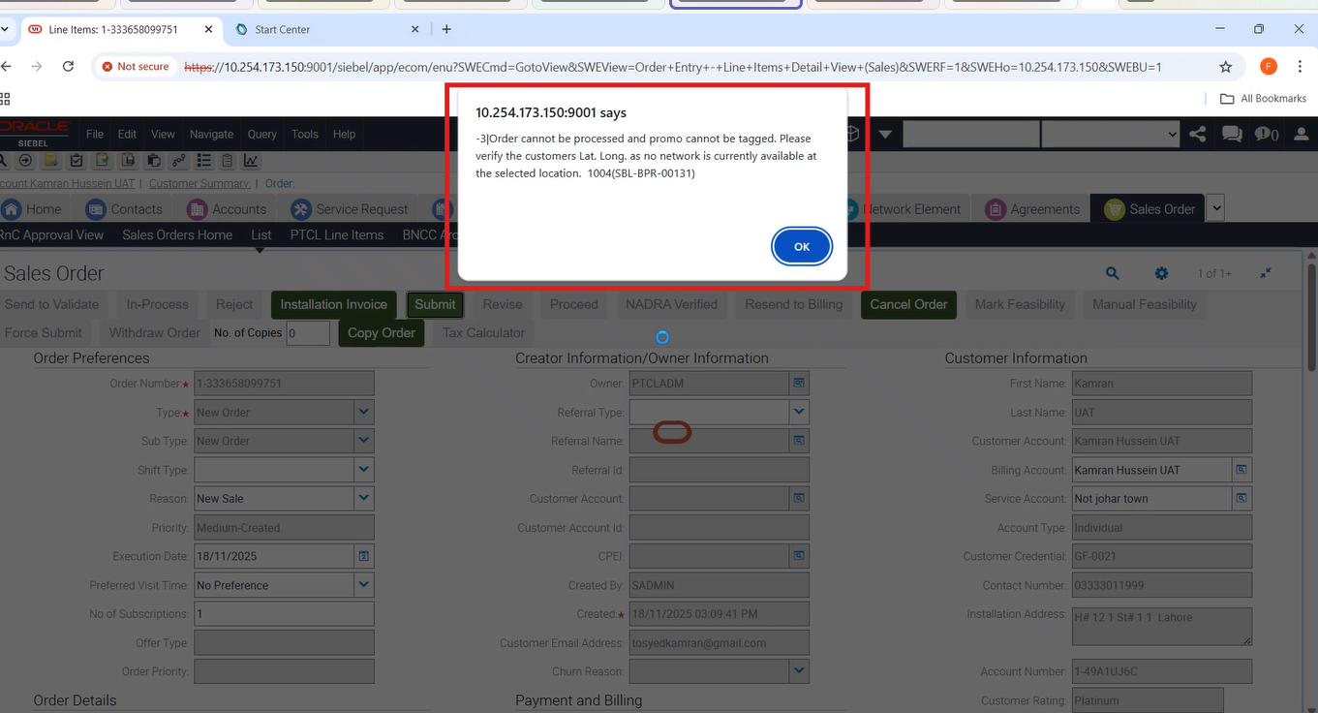Viewport: 1318px width, 713px height.
Task: Expand the Churn Reason dropdown
Action: (798, 670)
